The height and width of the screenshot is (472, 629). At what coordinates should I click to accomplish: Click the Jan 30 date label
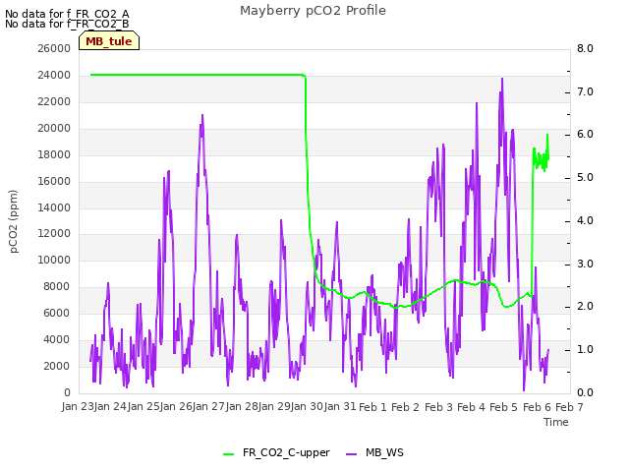[307, 406]
